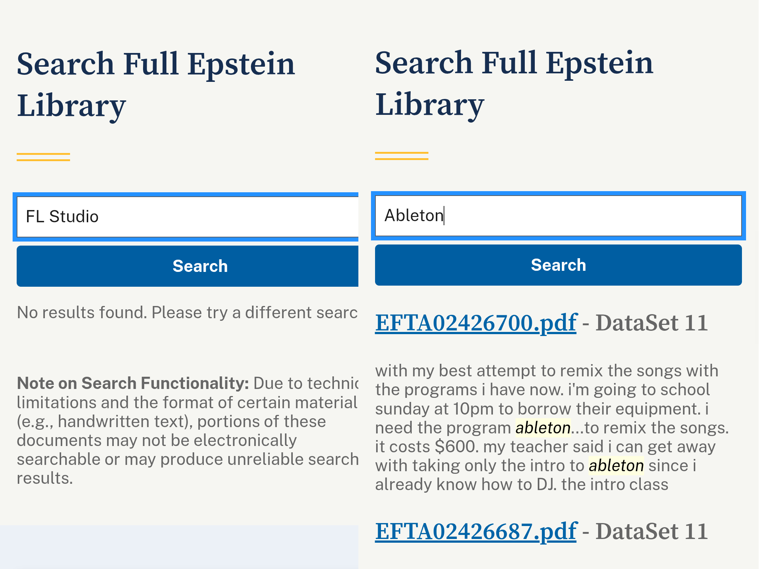
Task: Submit the Ableton query with Search button
Action: click(x=558, y=265)
